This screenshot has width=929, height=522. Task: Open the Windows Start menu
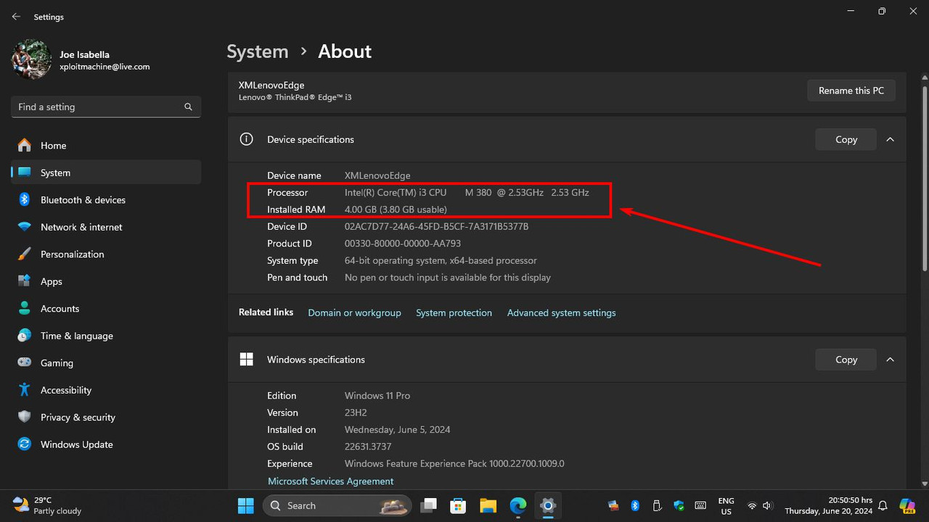[x=246, y=505]
